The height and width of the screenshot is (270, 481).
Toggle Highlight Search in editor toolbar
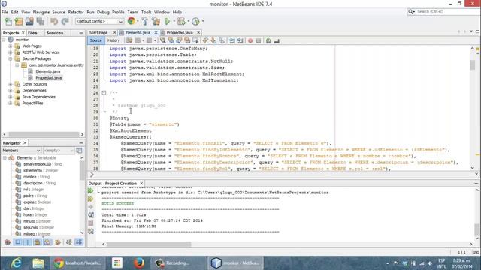[187, 40]
